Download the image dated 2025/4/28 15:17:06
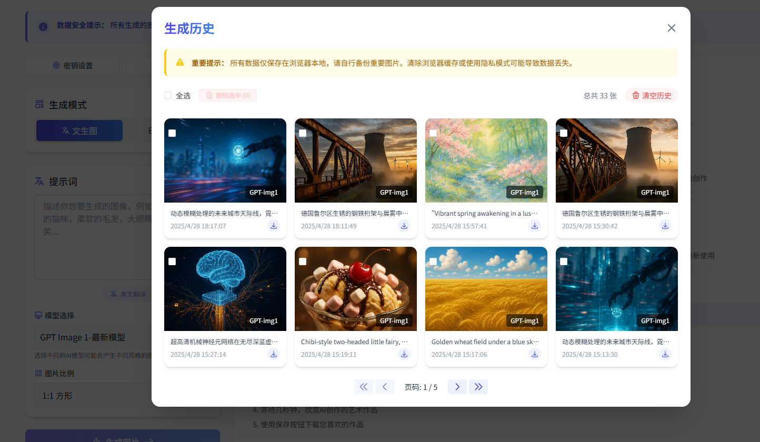This screenshot has height=442, width=760. tap(535, 354)
